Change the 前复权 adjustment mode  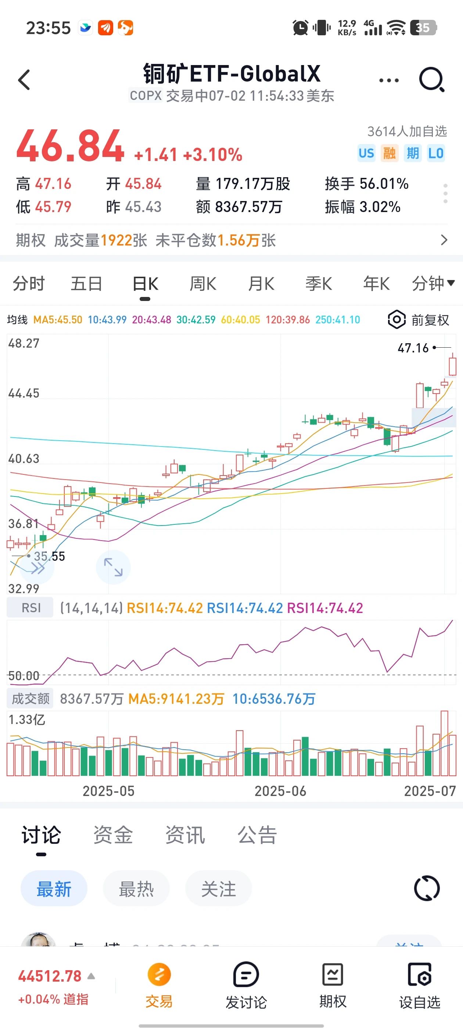tap(430, 320)
